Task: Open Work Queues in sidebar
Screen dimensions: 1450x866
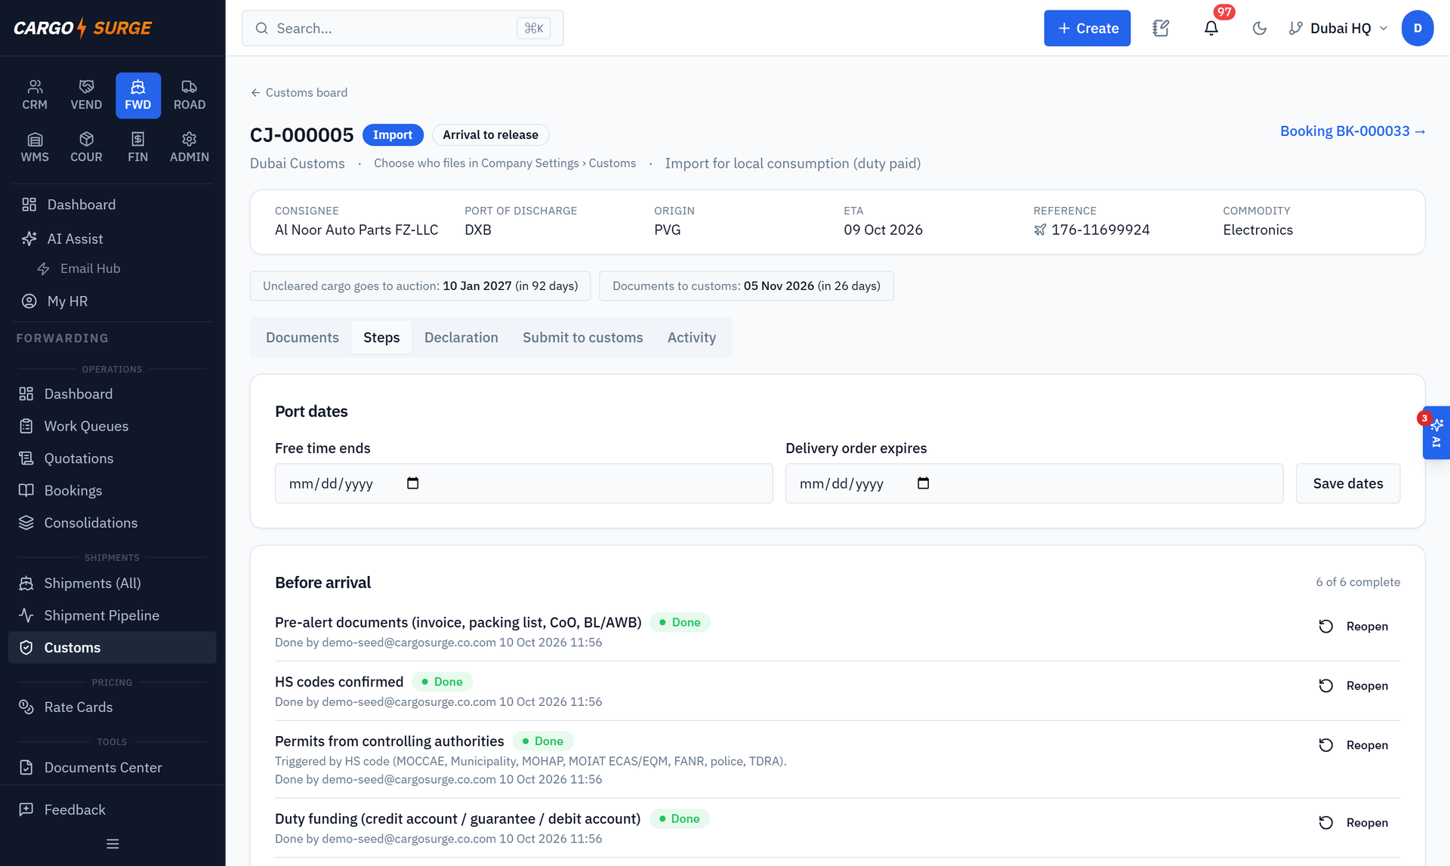Action: (x=113, y=426)
